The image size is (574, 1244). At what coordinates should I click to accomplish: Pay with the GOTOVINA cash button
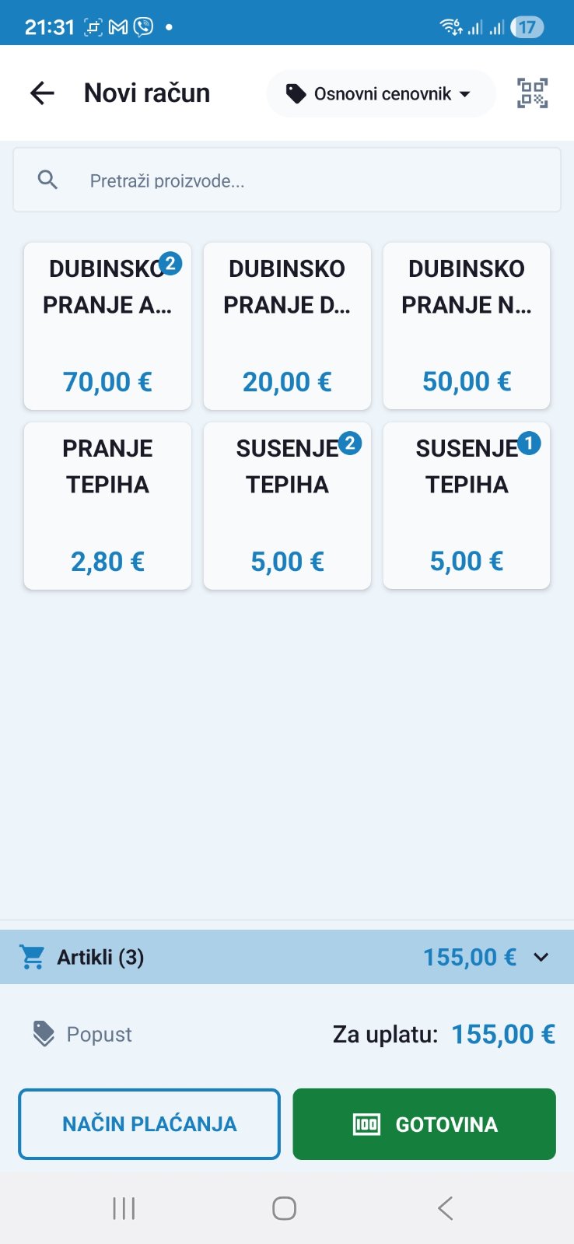coord(424,1124)
